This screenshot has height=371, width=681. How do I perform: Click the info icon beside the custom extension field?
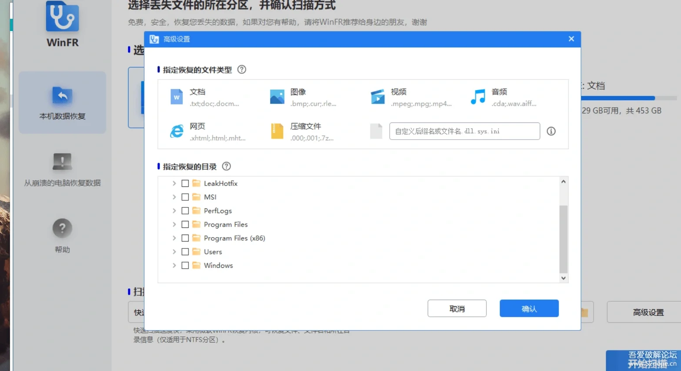click(x=551, y=131)
